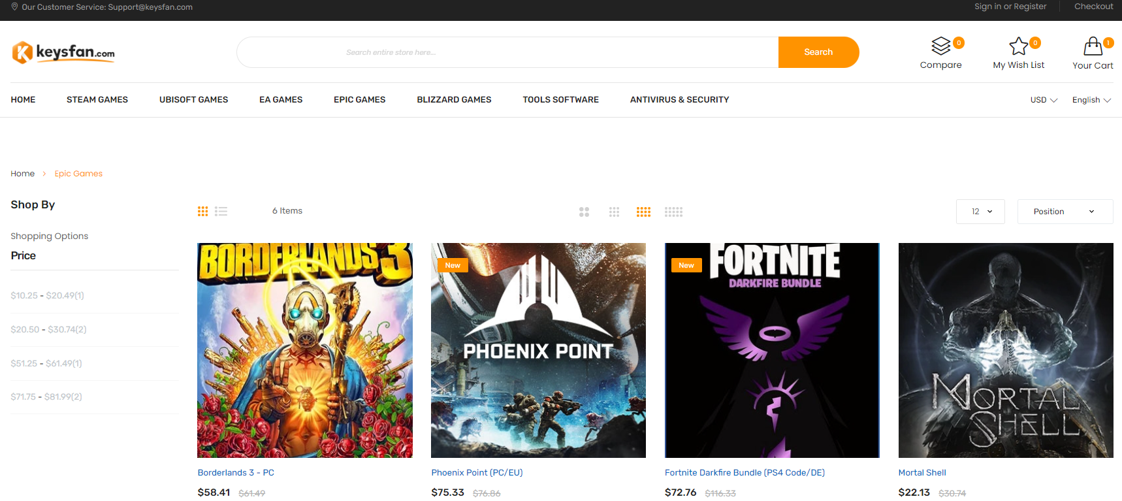The width and height of the screenshot is (1122, 501).
Task: Click the Mortal Shell cover image
Action: 1006,350
